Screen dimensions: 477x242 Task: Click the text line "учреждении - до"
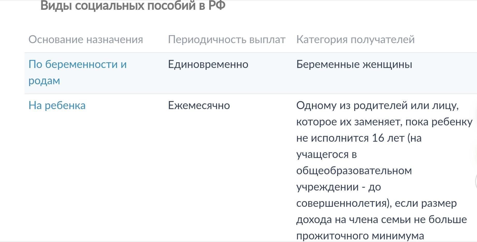point(338,187)
